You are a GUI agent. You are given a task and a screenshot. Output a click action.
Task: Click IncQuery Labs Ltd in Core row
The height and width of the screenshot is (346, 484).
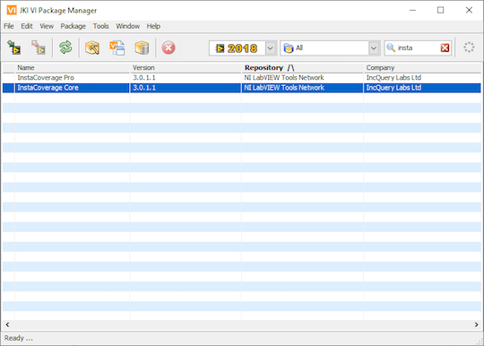pos(393,88)
